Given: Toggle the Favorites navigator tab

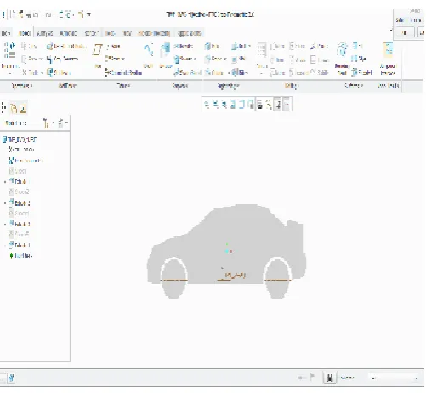Looking at the screenshot, I should [x=23, y=108].
